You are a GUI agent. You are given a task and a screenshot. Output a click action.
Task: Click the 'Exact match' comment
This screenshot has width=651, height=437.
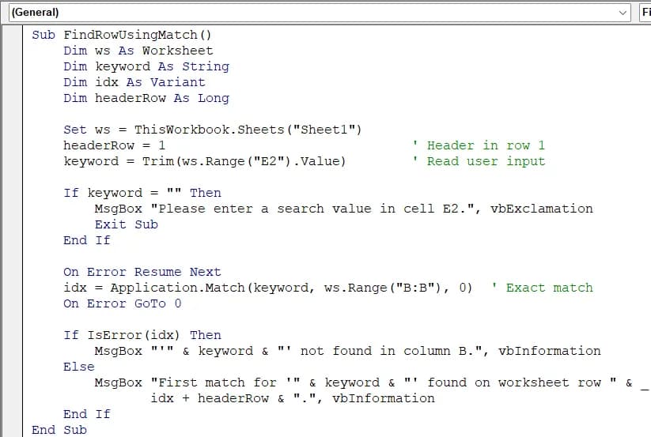click(542, 288)
